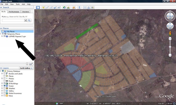Image resolution: width=176 pixels, height=105 pixels.
Task: Toggle the 3D Buildings layer checkbox
Action: tap(5, 83)
